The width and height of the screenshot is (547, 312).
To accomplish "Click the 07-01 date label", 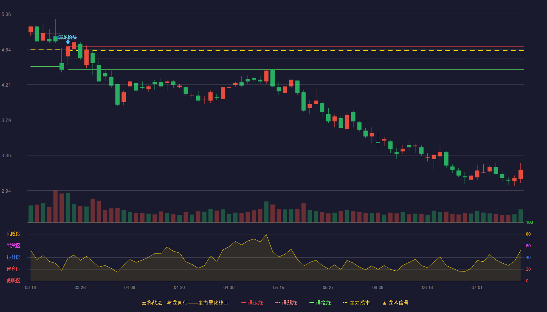I will [477, 287].
